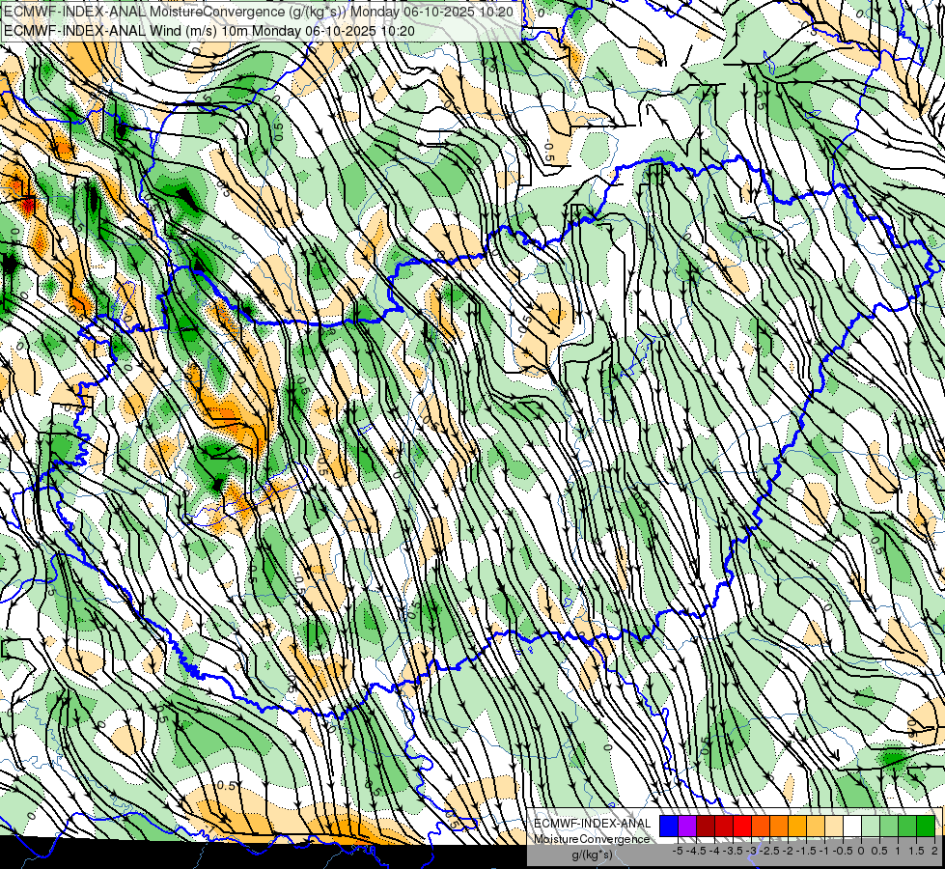Screen dimensions: 945x869
Task: Click the -2.5 legend tick label
Action: click(x=769, y=851)
